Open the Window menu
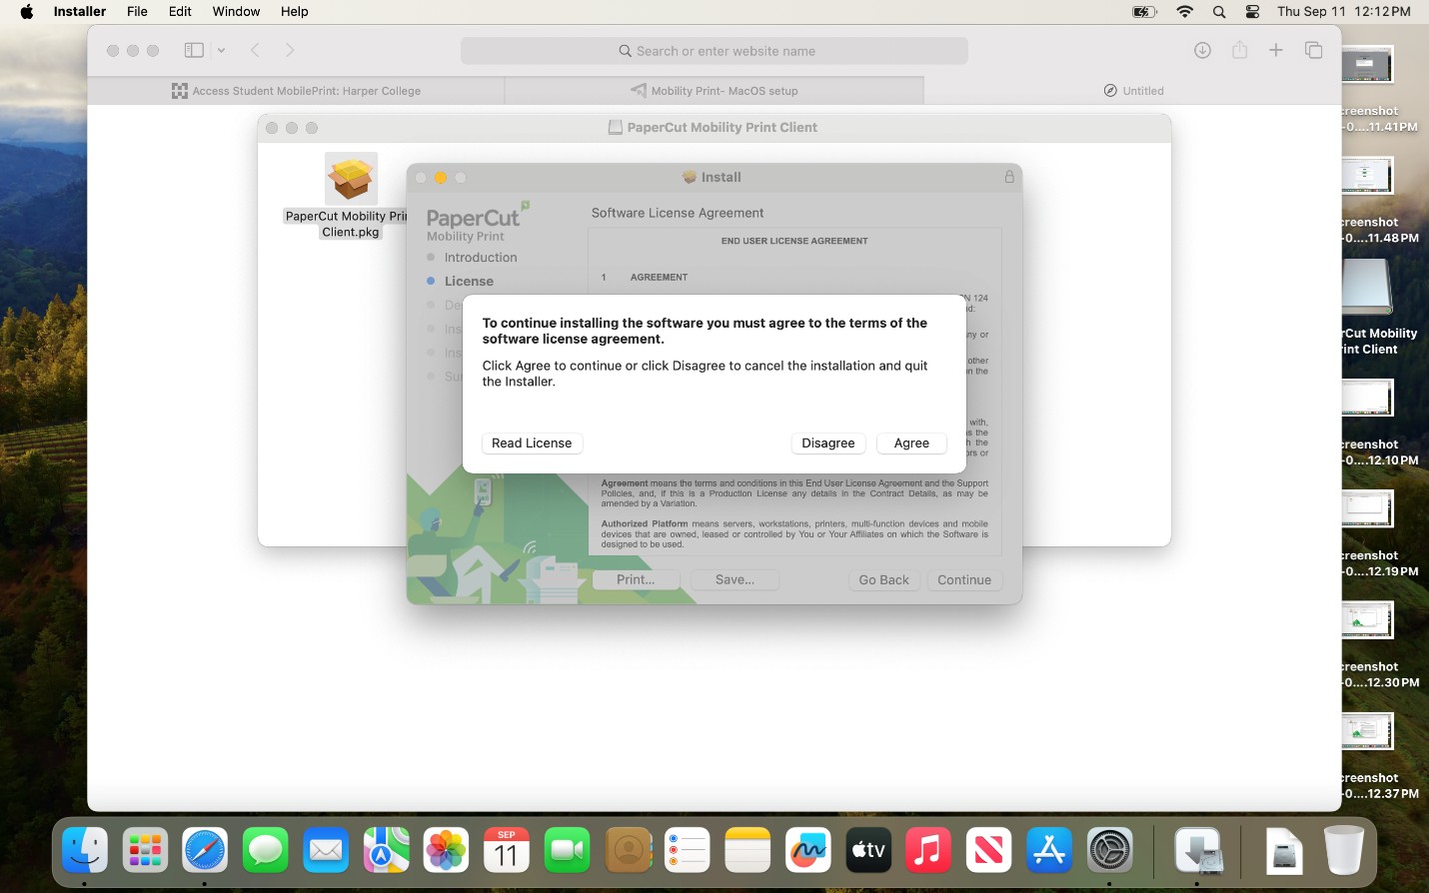 [236, 11]
